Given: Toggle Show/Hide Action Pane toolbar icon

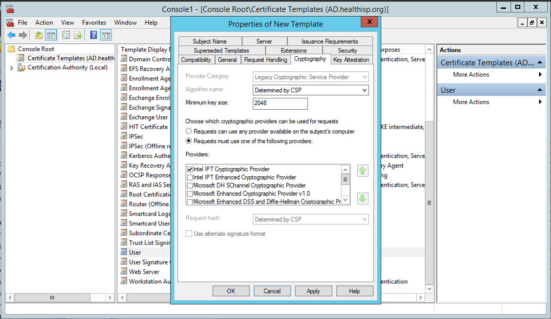Looking at the screenshot, I should pos(106,35).
